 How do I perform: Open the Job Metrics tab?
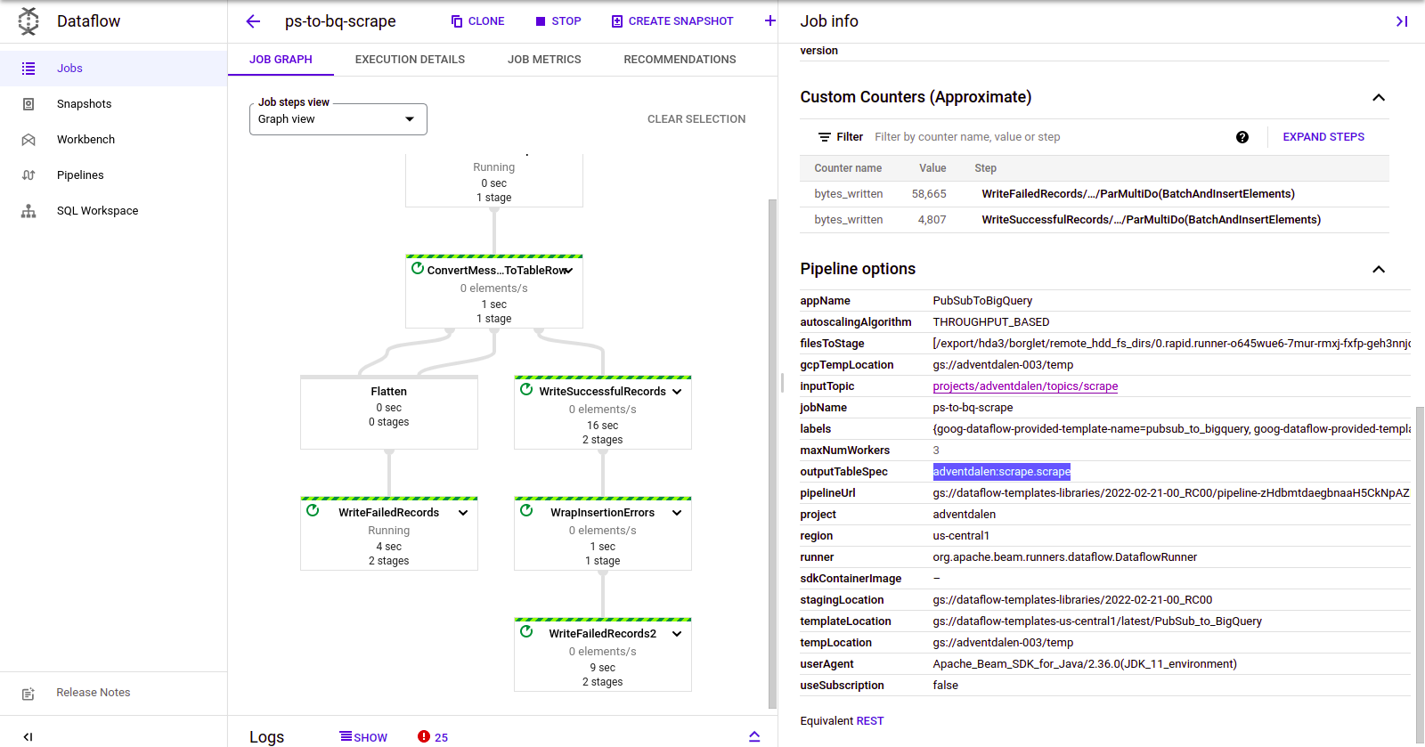coord(544,60)
